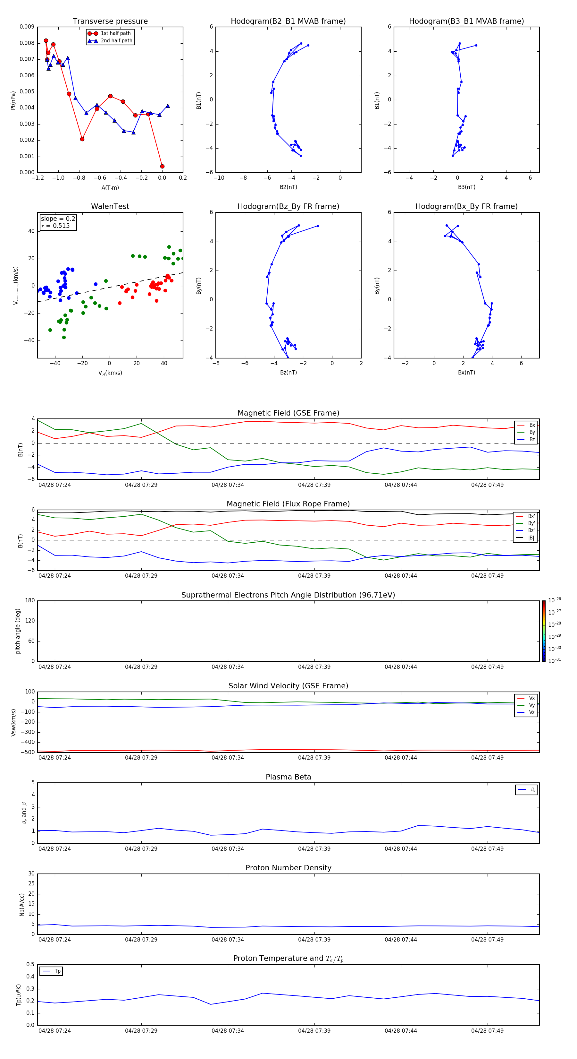Select the "Hodogram(Bx_By FR frame)" title
This screenshot has width=577, height=1059.
pos(466,206)
